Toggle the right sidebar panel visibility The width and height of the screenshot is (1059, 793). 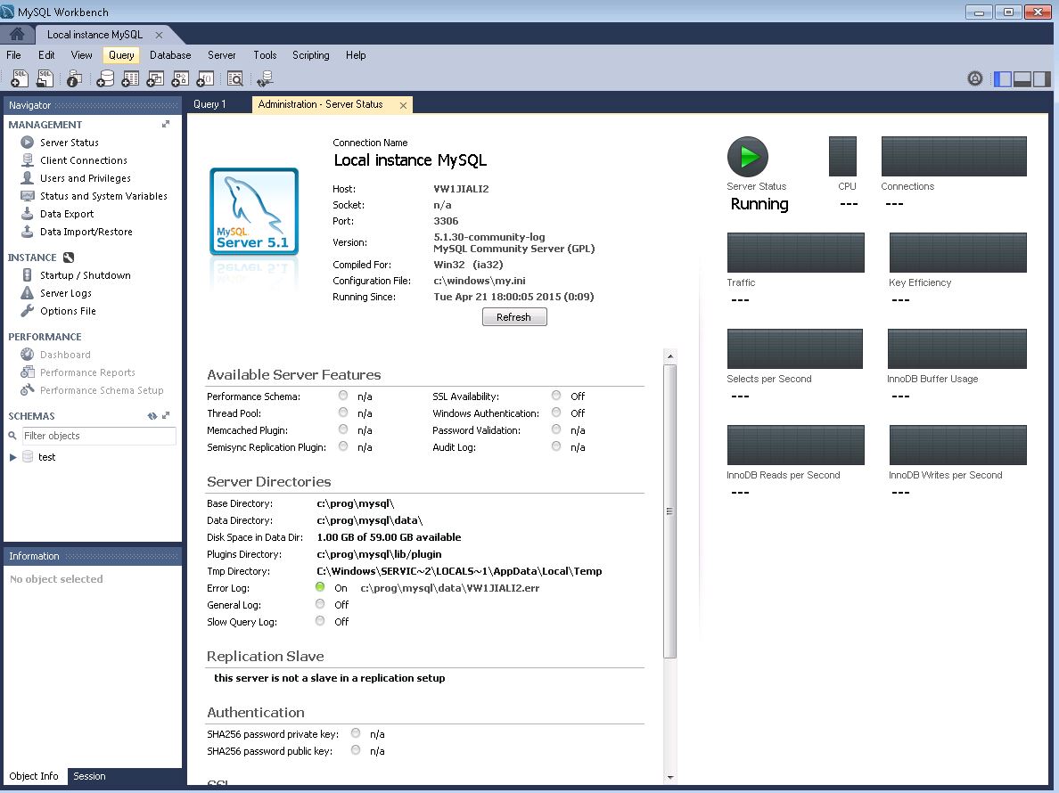1041,79
